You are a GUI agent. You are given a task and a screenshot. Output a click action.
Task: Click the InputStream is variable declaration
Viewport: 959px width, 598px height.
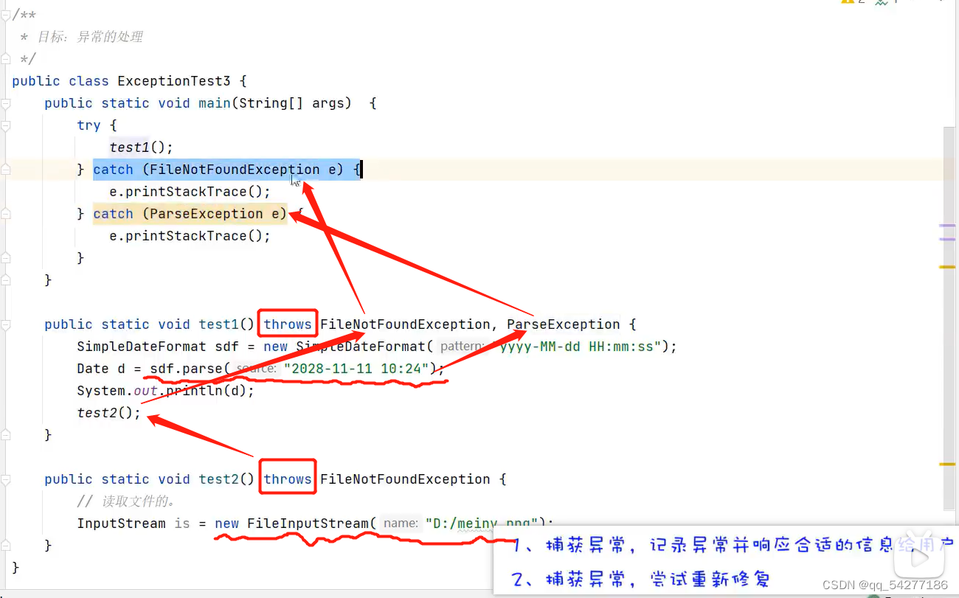[133, 524]
